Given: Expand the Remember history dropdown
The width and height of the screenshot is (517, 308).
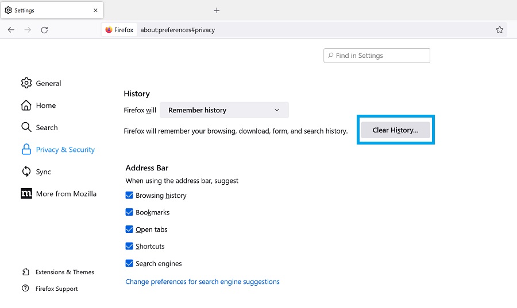Looking at the screenshot, I should pyautogui.click(x=224, y=110).
